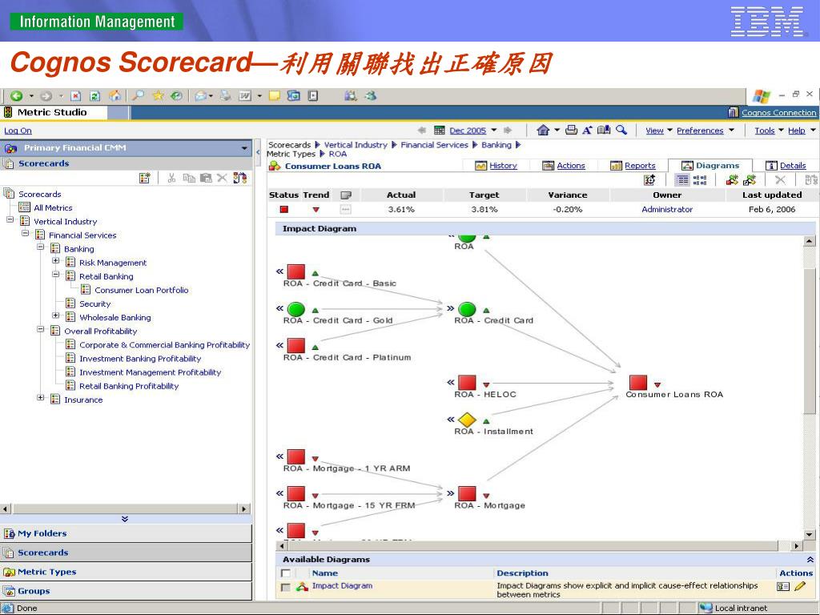Open the Tools menu
The width and height of the screenshot is (820, 615).
pyautogui.click(x=764, y=131)
